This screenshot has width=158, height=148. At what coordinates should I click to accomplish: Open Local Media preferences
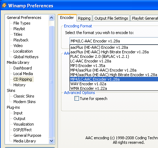pos(23,74)
